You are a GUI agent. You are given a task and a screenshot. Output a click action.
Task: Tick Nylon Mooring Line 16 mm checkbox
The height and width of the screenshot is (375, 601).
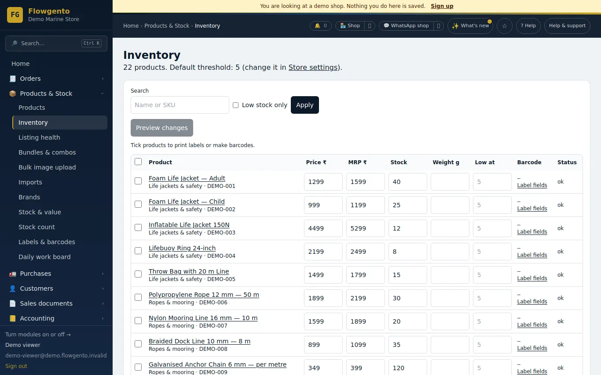click(138, 321)
